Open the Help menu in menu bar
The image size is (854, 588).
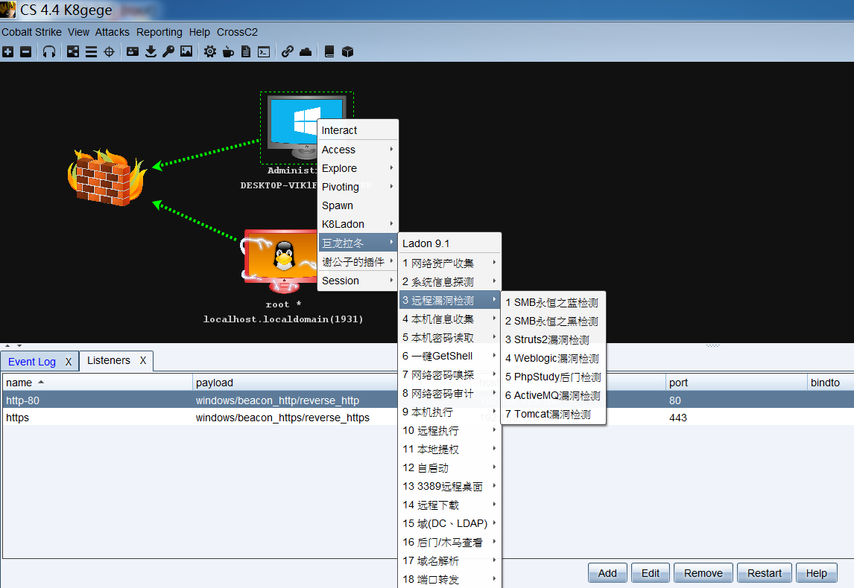(x=199, y=32)
